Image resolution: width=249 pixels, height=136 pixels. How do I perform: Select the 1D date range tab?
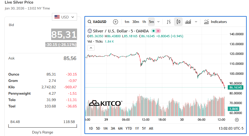pos(91,128)
